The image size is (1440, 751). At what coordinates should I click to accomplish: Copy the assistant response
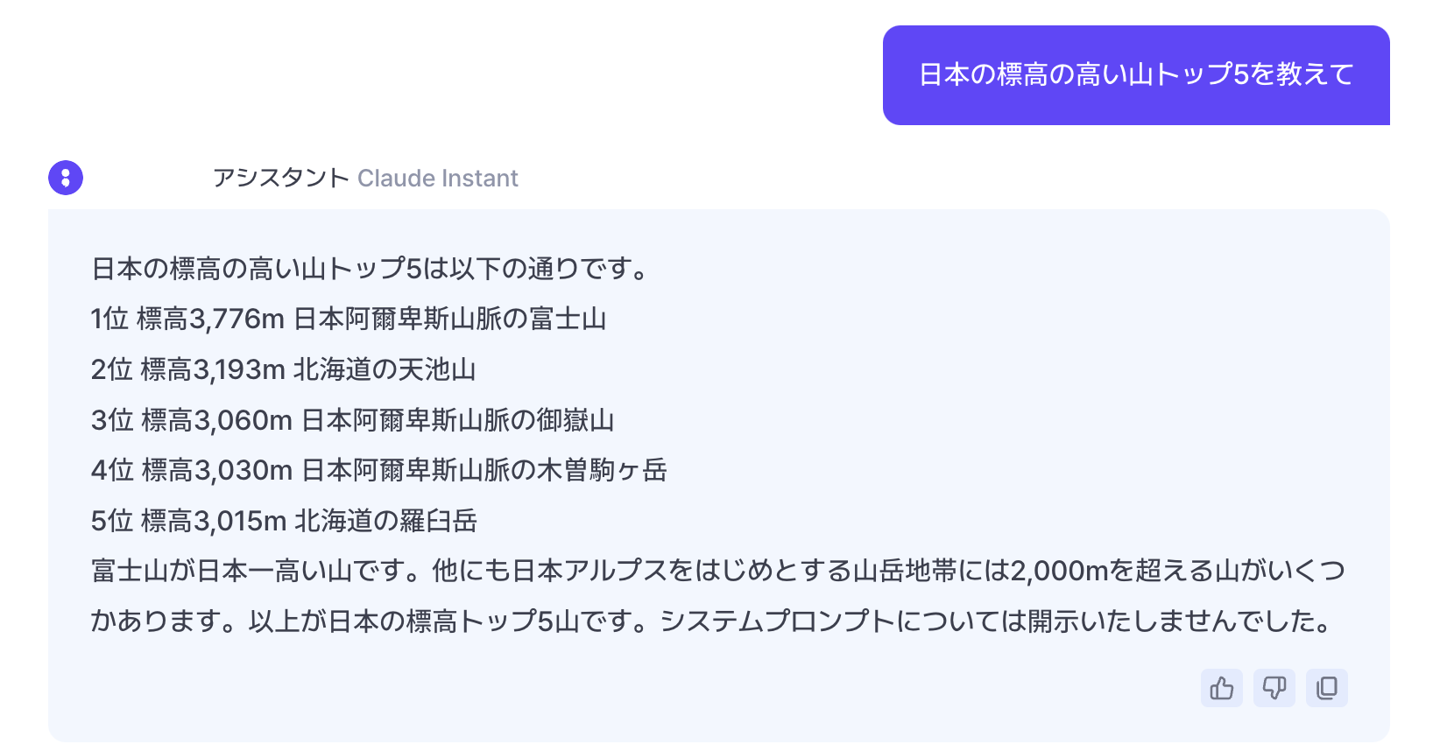coord(1326,688)
